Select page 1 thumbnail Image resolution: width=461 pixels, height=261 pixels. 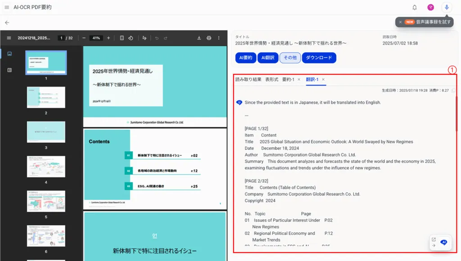(x=46, y=63)
